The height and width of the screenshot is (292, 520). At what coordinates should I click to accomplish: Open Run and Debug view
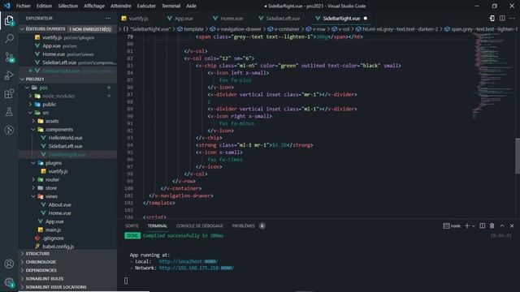(9, 75)
